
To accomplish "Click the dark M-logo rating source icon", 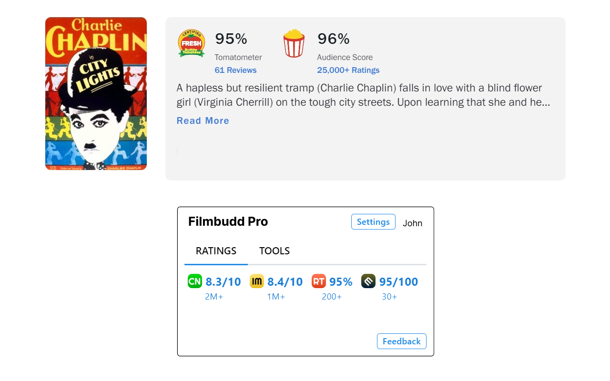I will coord(368,281).
